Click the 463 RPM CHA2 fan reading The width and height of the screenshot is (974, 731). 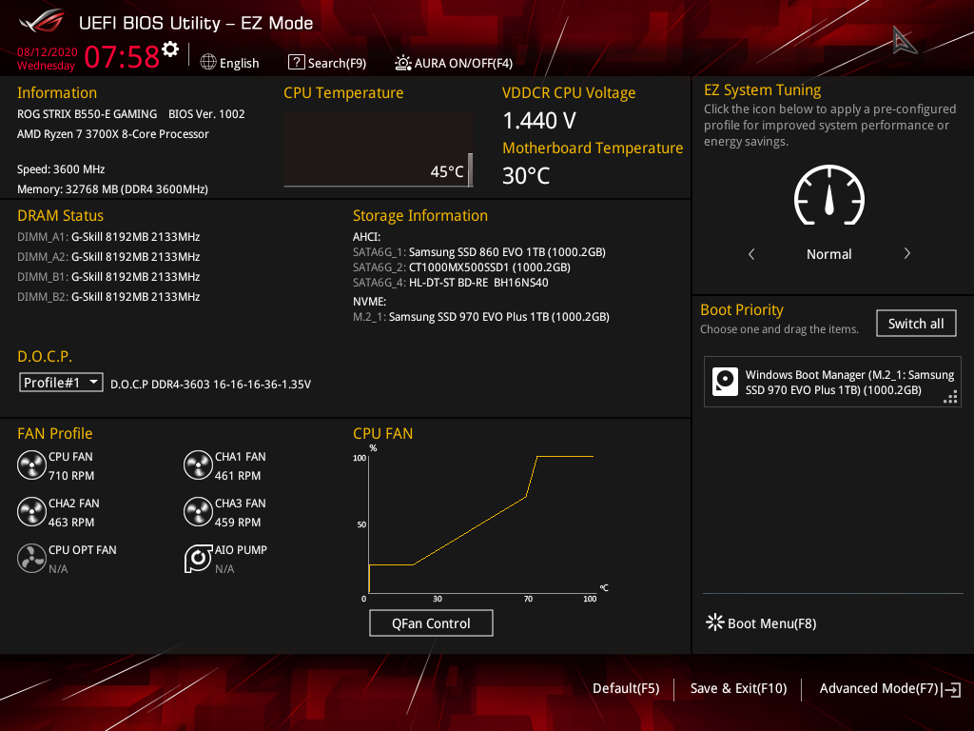[x=71, y=523]
